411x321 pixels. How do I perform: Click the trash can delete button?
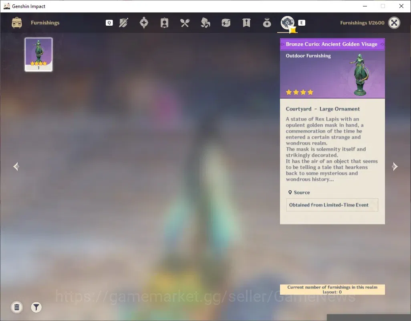click(17, 307)
